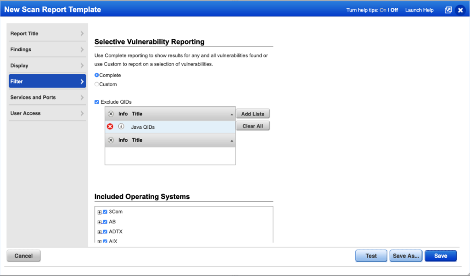
Task: Open the Findings section
Action: click(x=47, y=50)
